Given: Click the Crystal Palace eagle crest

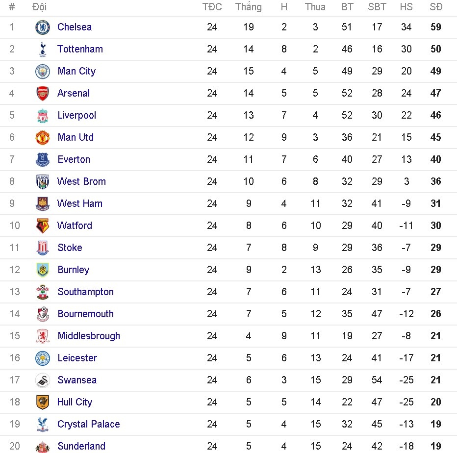Looking at the screenshot, I should pos(43,424).
